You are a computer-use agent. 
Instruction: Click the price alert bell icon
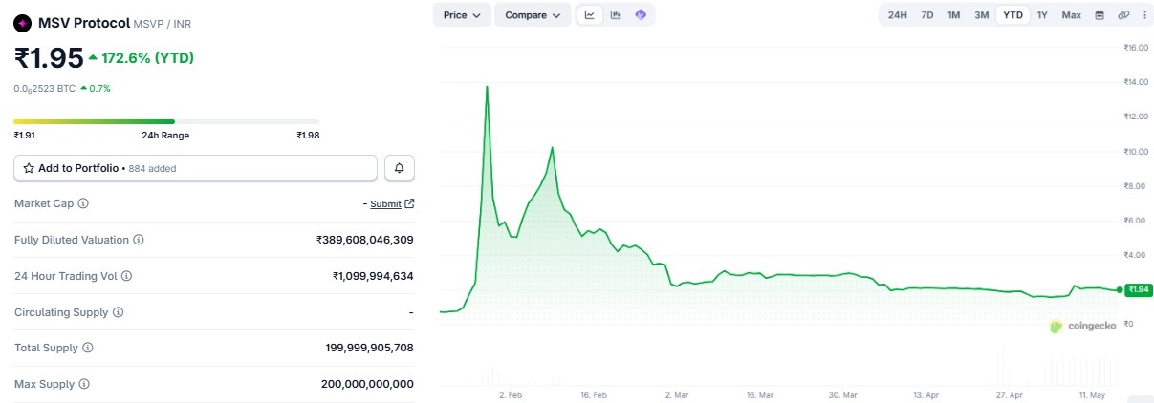[400, 168]
